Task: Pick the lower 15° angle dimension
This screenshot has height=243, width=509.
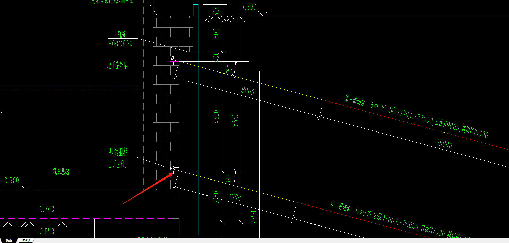Action: 229,178
